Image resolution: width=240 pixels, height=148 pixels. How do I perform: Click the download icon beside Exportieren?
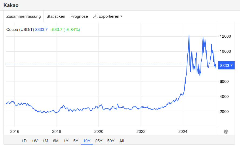coord(95,16)
